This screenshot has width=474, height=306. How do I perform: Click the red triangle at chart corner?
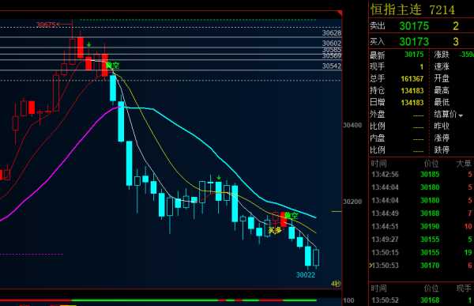point(340,13)
